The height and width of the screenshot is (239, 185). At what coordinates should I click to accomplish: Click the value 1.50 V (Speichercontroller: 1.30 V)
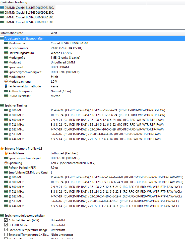coord(73,163)
